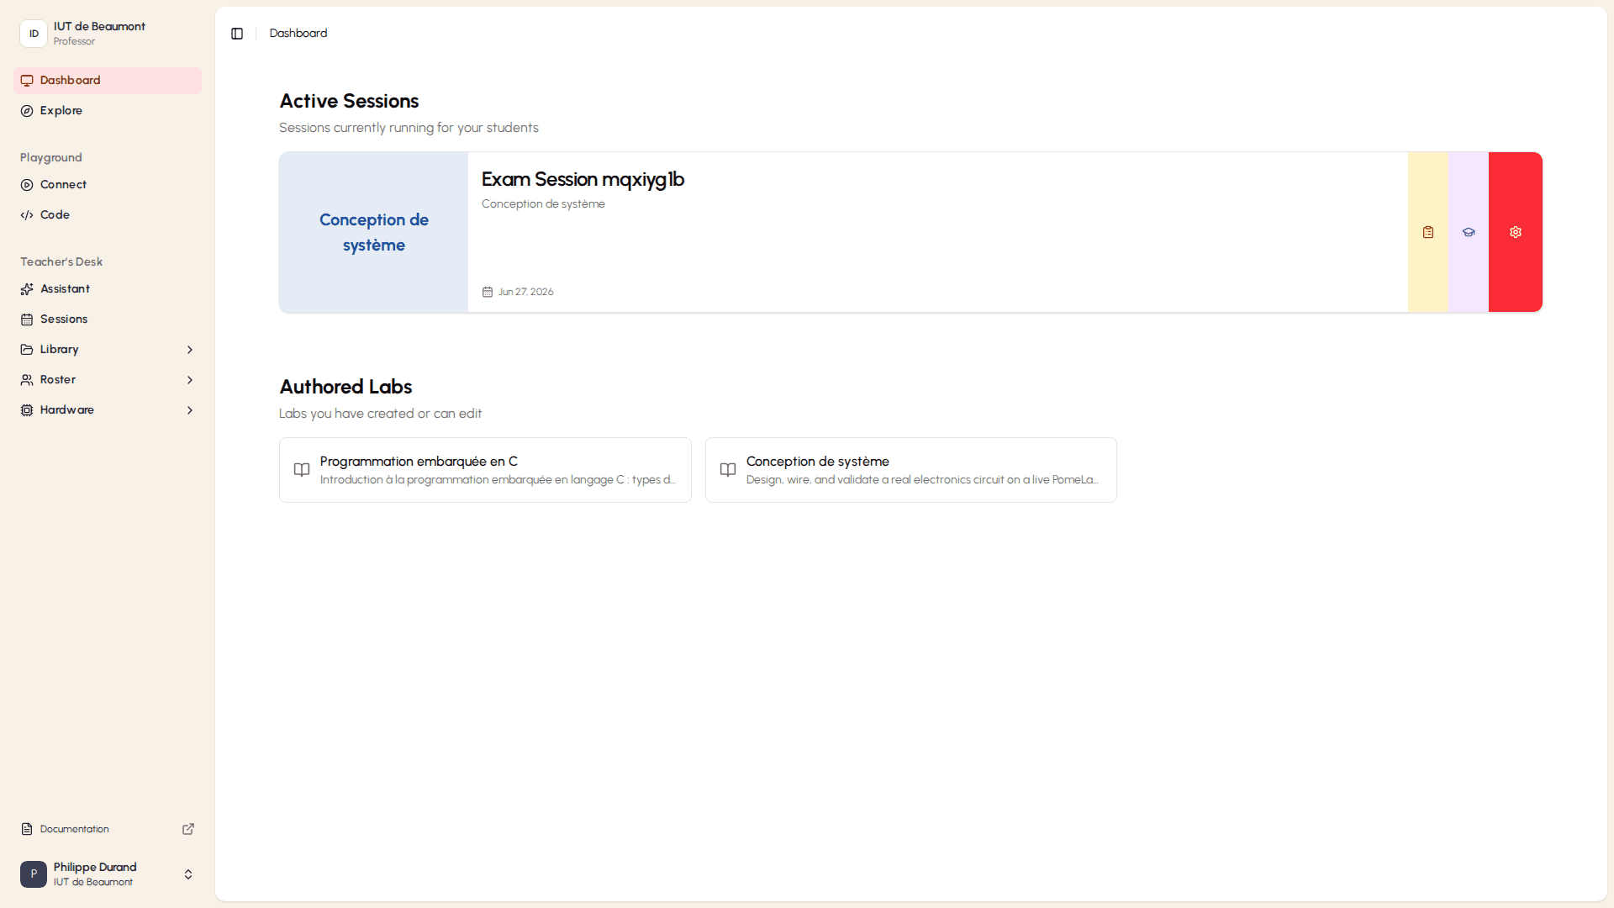
Task: Open the Code playground
Action: click(108, 215)
